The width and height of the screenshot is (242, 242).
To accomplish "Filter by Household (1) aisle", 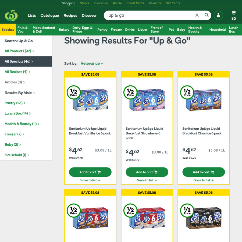I will point(17,155).
